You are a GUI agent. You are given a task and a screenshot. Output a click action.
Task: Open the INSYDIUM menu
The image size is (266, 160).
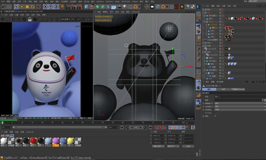pyautogui.click(x=126, y=2)
